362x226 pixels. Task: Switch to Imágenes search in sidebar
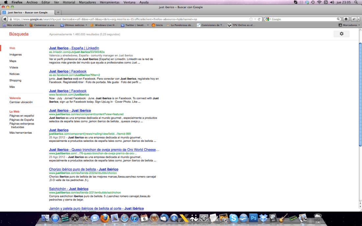click(x=15, y=55)
